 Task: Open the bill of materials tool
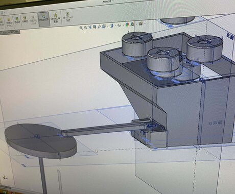coord(17,21)
